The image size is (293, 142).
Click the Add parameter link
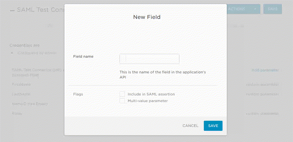point(265,70)
